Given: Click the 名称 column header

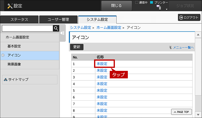Looking at the screenshot, I should pyautogui.click(x=144, y=57).
